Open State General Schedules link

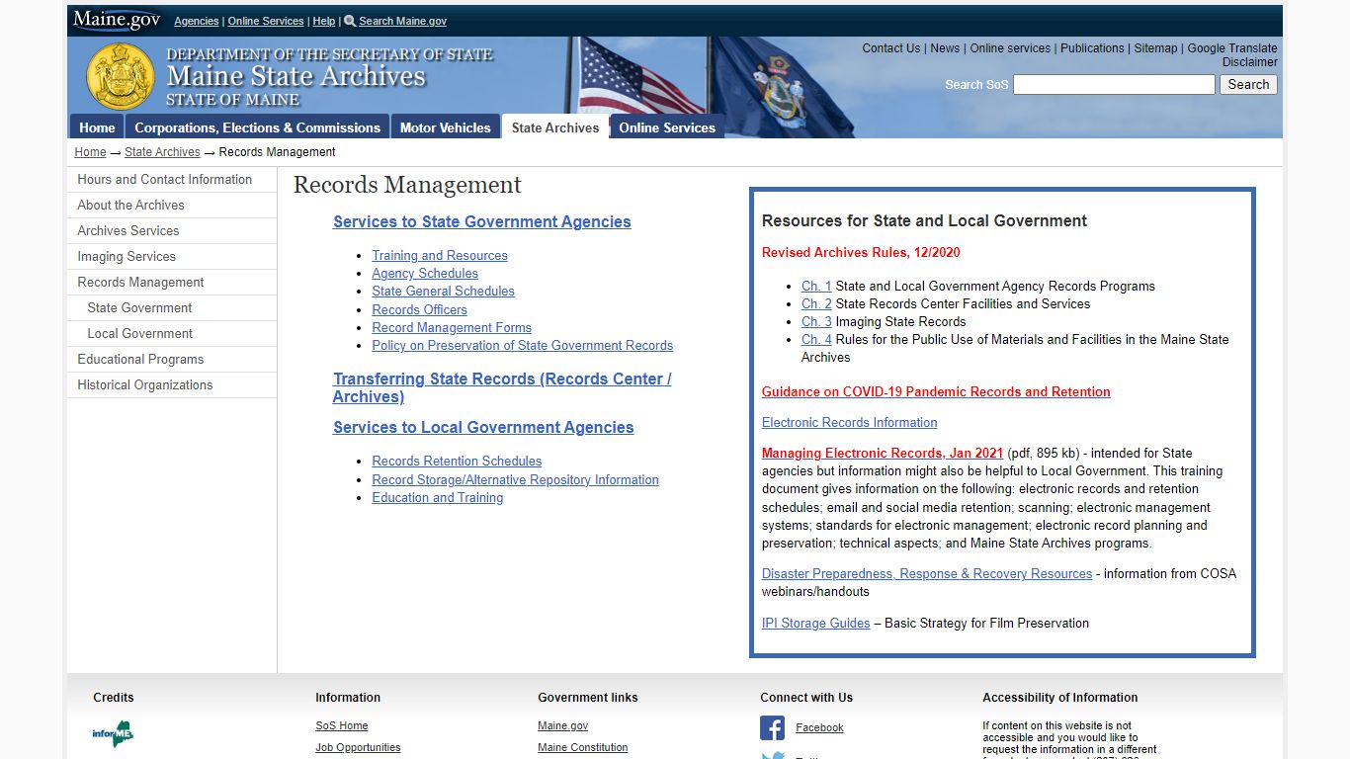(443, 291)
